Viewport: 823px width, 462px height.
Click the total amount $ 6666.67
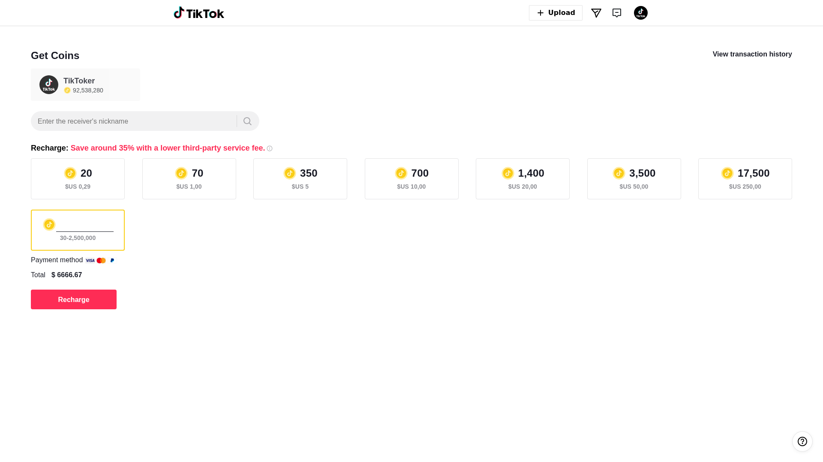[x=66, y=275]
